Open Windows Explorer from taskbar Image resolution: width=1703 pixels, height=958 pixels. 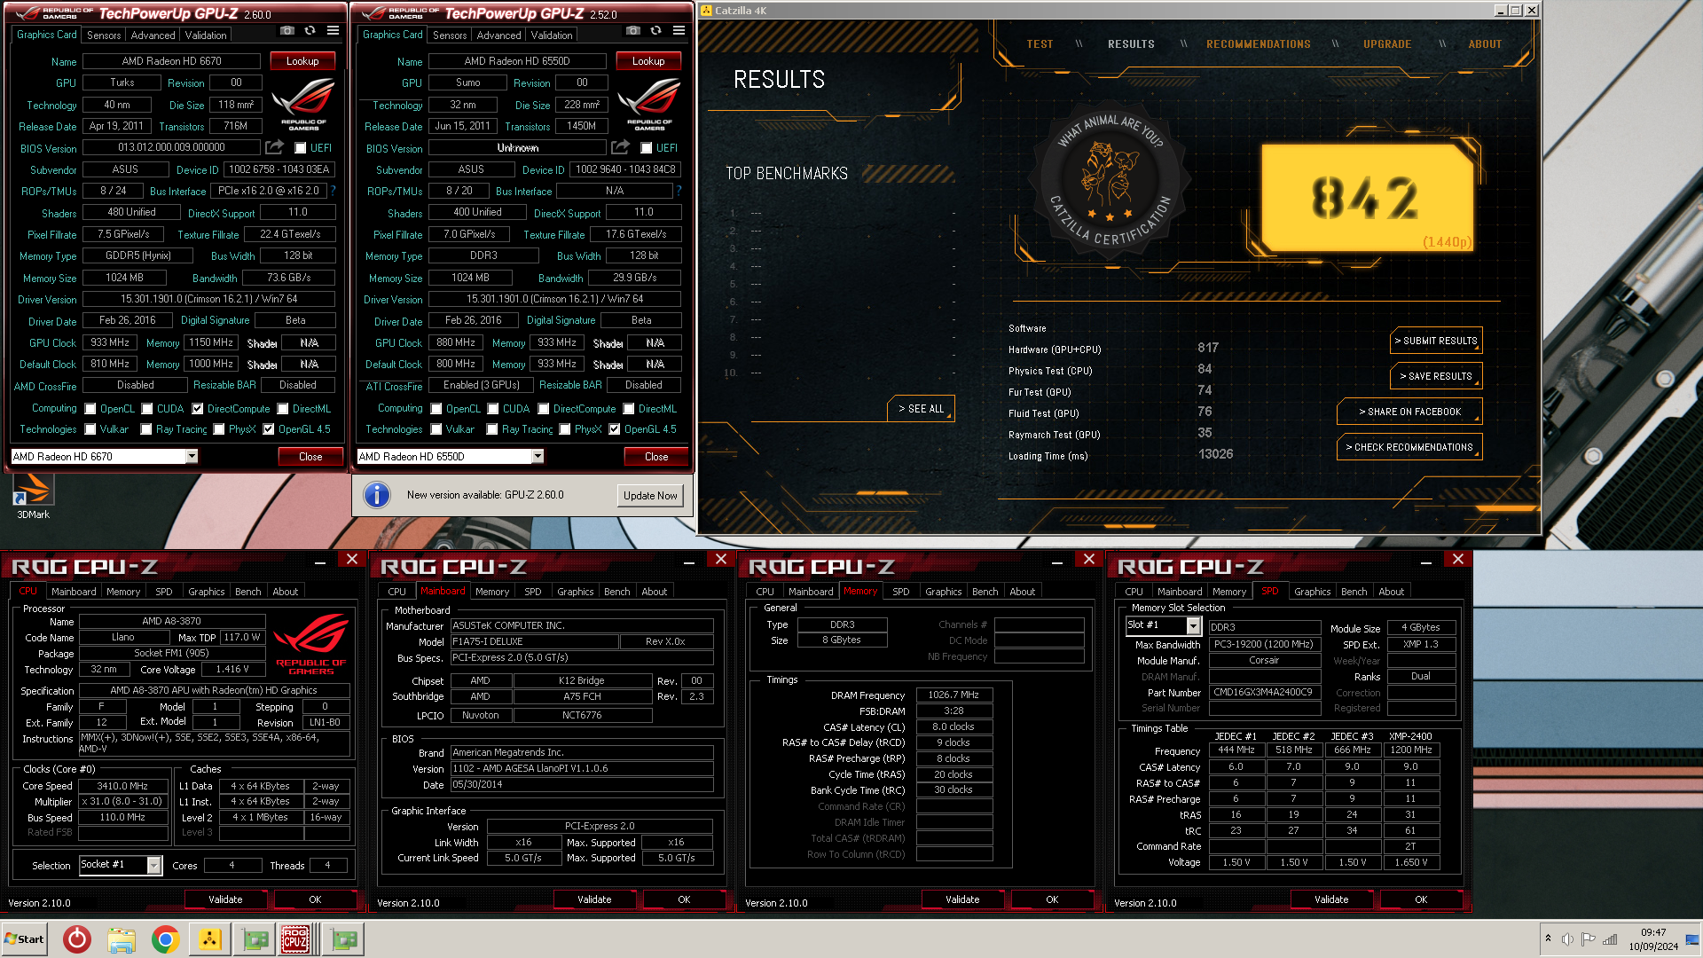pos(122,938)
